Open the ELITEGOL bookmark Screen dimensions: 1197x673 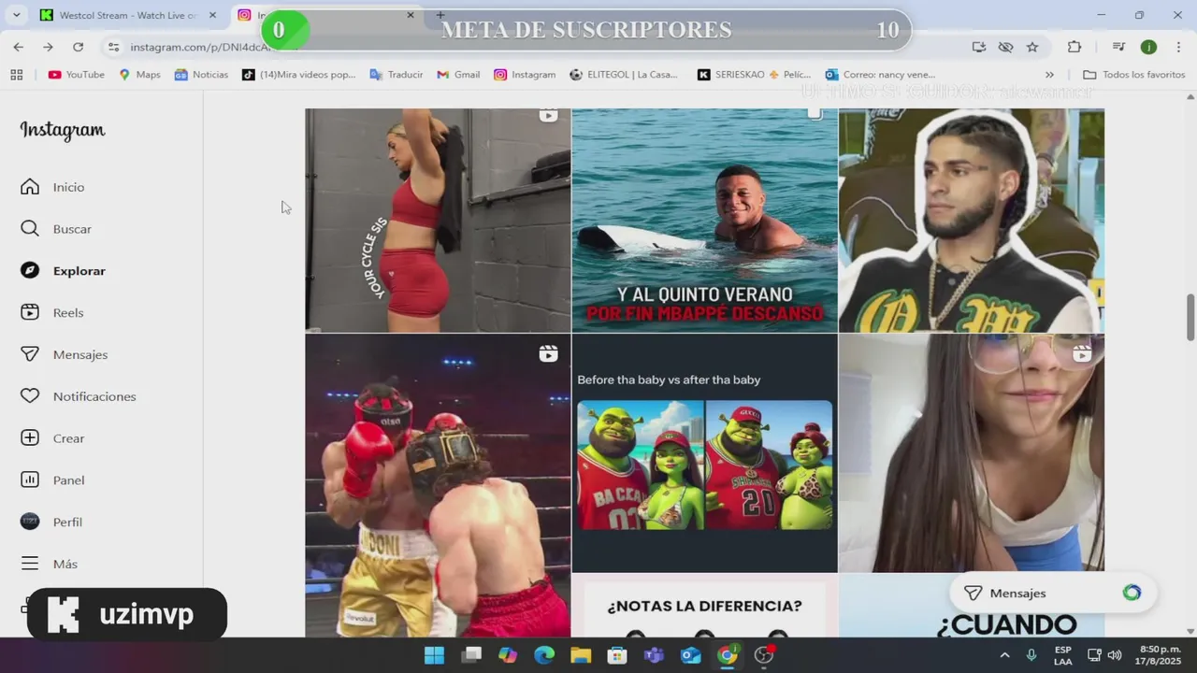point(624,75)
